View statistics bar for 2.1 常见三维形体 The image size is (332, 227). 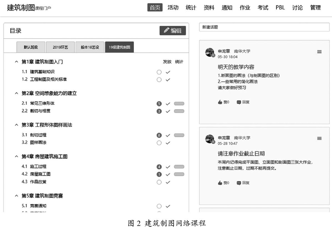[179, 104]
